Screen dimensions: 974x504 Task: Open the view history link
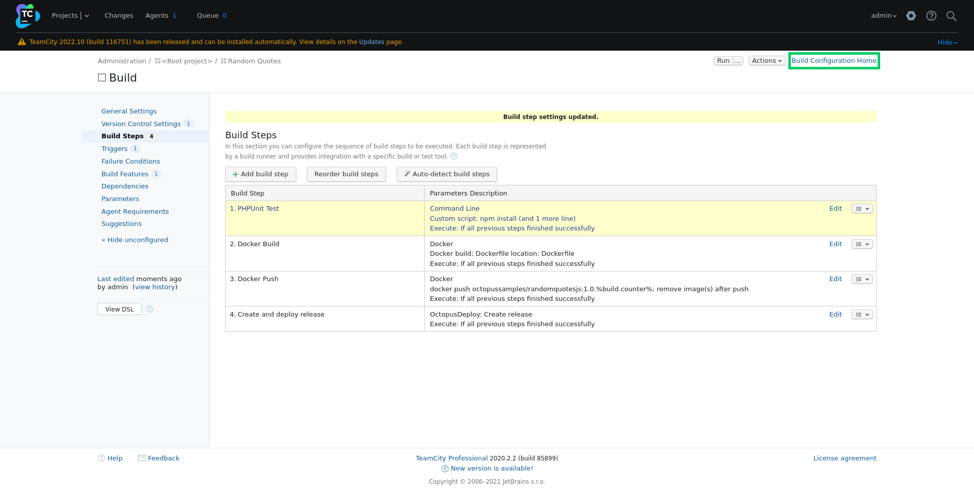pyautogui.click(x=155, y=287)
